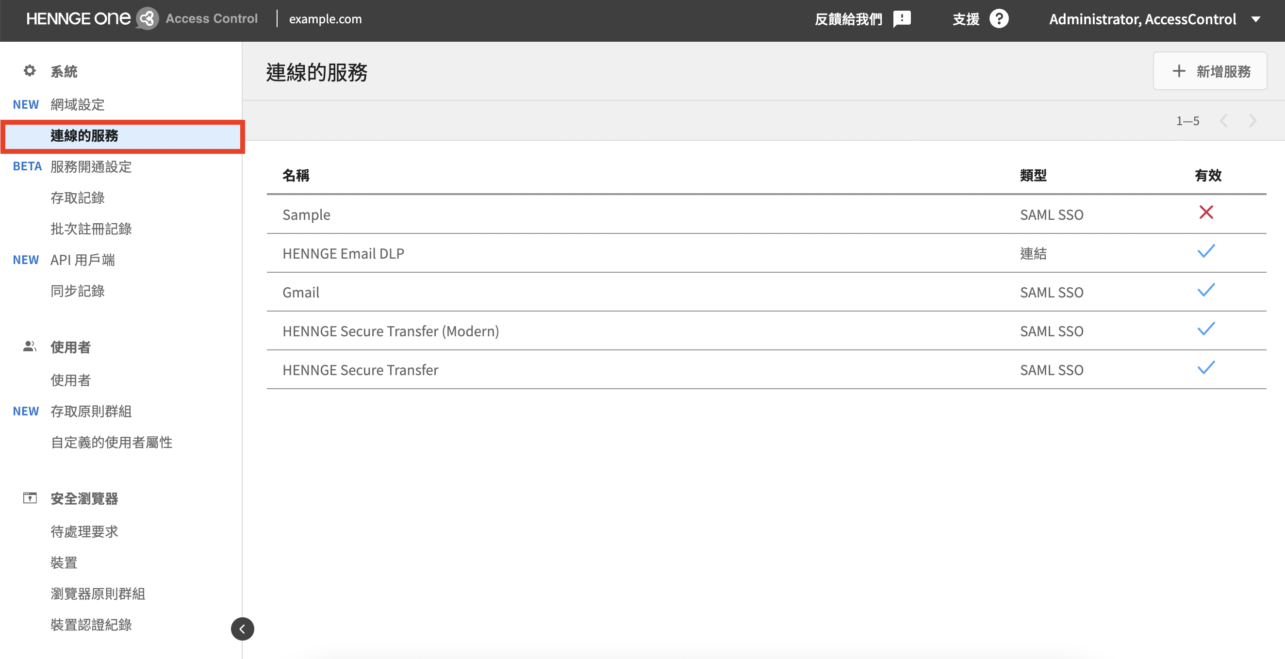Screen dimensions: 1285x659
Task: Click the 名稱 column header
Action: click(296, 176)
